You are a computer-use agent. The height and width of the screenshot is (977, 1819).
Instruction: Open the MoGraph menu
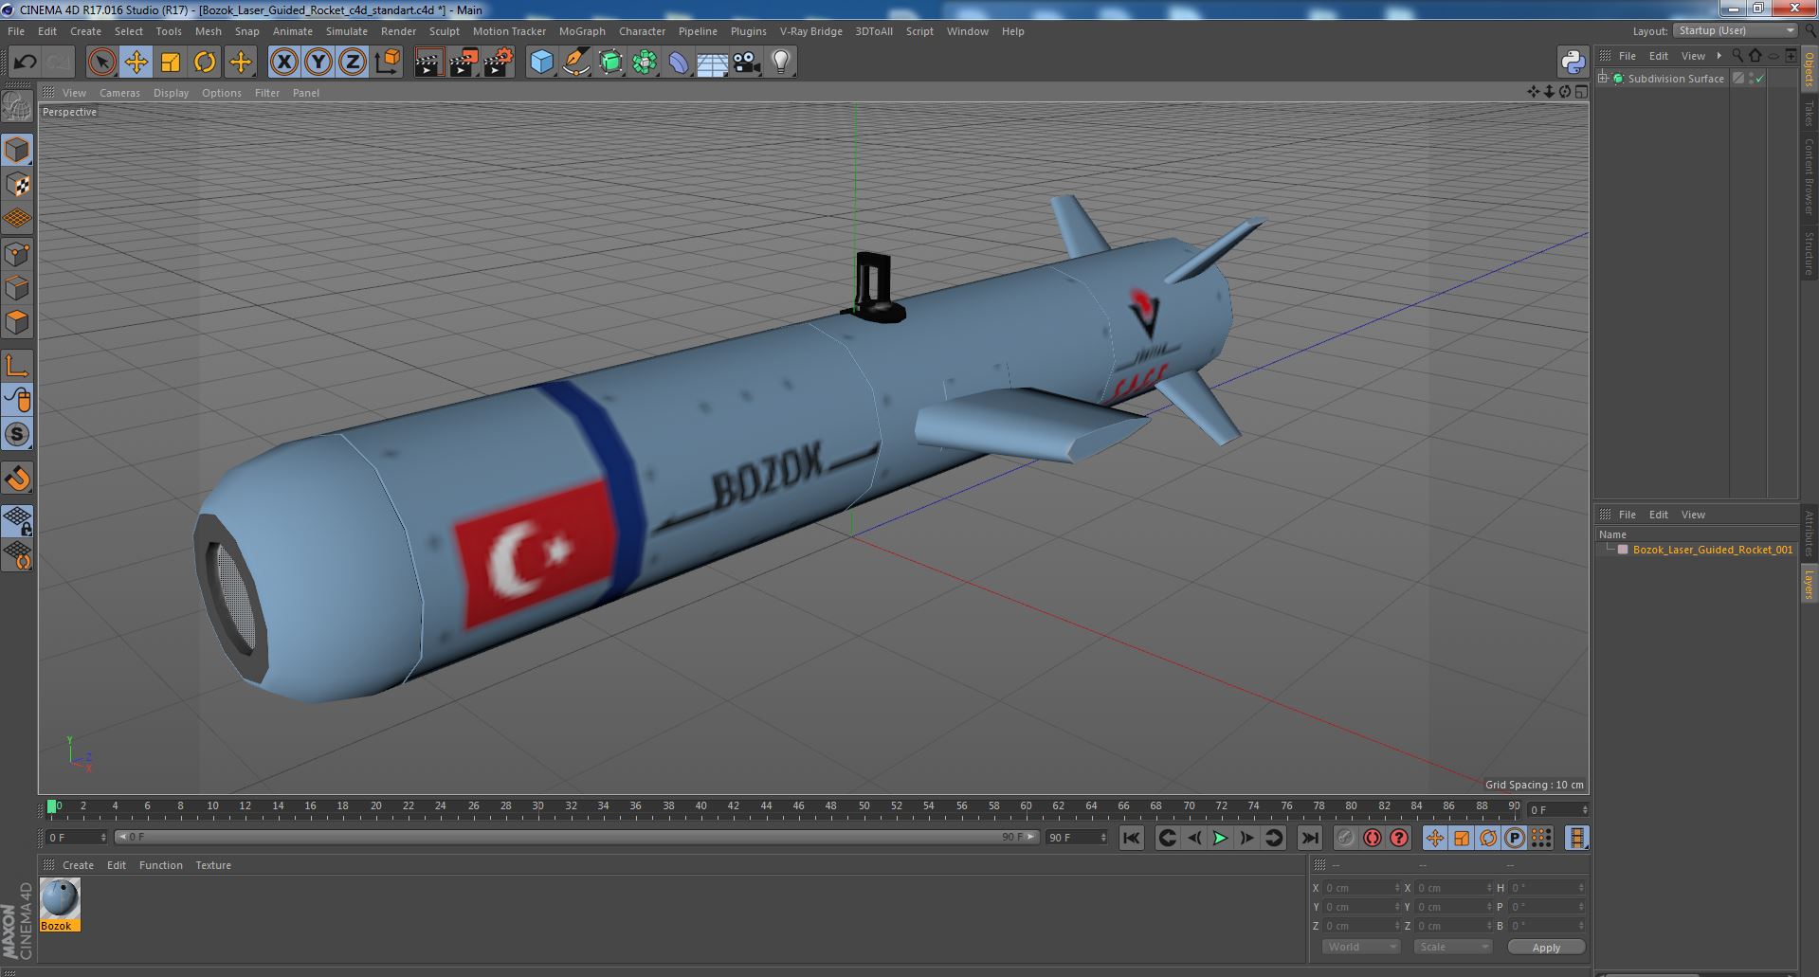[582, 31]
